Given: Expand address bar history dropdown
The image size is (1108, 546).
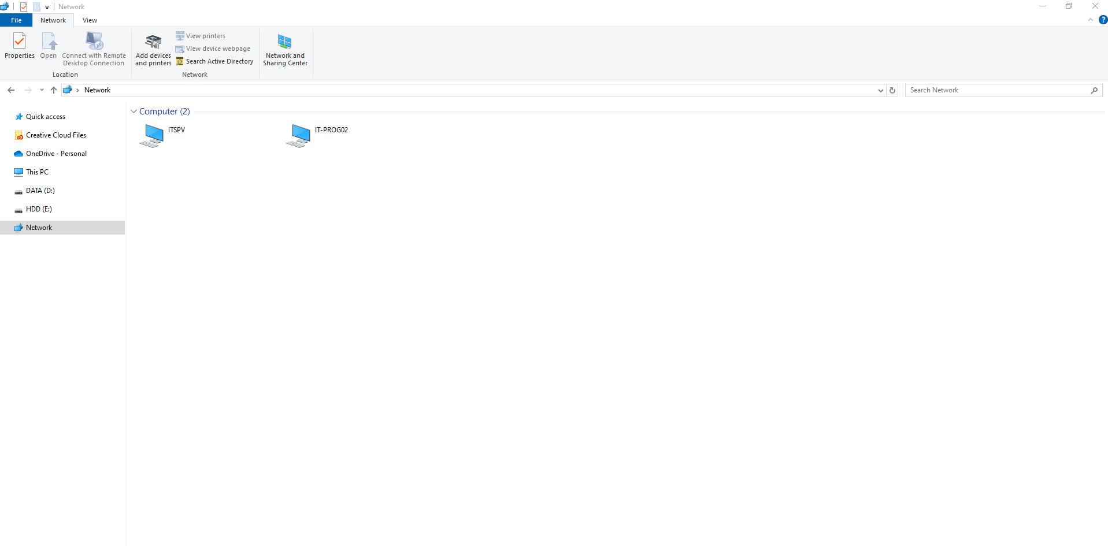Looking at the screenshot, I should [x=880, y=91].
